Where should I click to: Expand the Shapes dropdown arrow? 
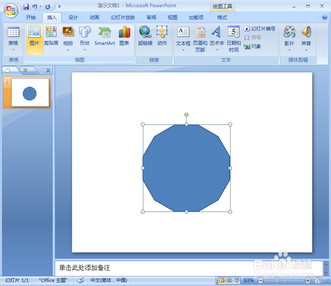(x=85, y=50)
